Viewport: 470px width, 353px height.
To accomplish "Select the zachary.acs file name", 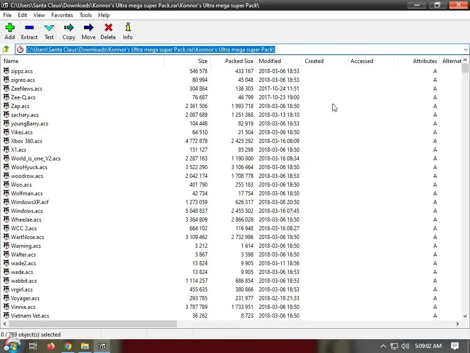I will (x=25, y=114).
